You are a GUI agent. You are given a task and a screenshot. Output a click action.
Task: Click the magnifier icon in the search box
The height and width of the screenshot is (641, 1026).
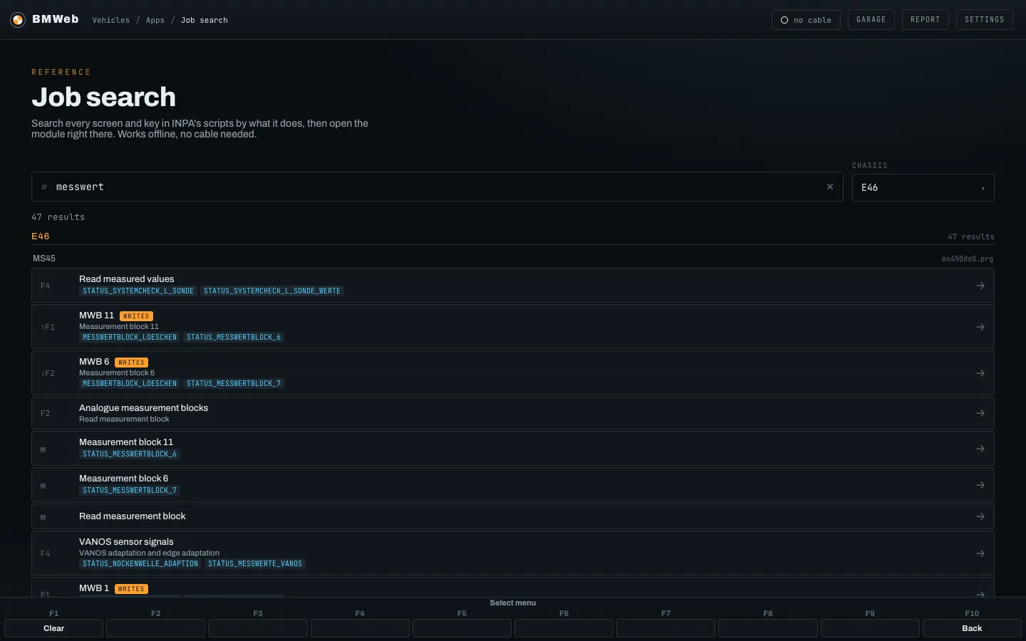(x=44, y=187)
